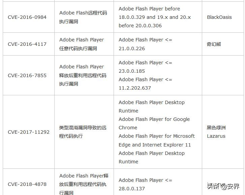This screenshot has width=245, height=195.
Task: Select the 21.0.0.226 version number
Action: point(132,48)
